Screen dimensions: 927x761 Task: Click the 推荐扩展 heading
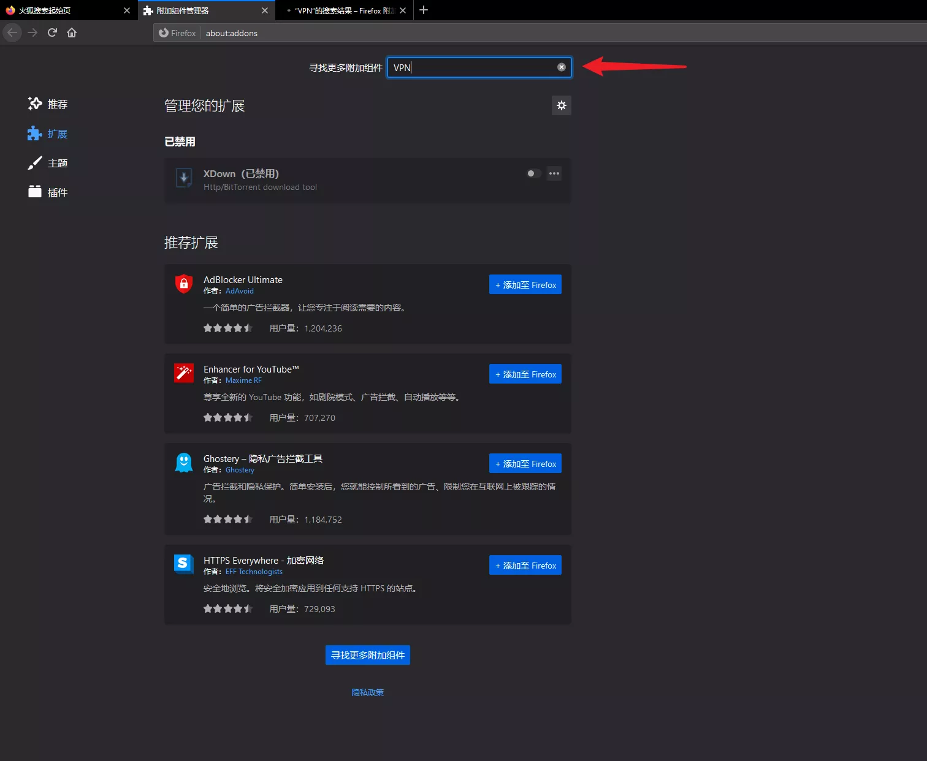pos(191,243)
